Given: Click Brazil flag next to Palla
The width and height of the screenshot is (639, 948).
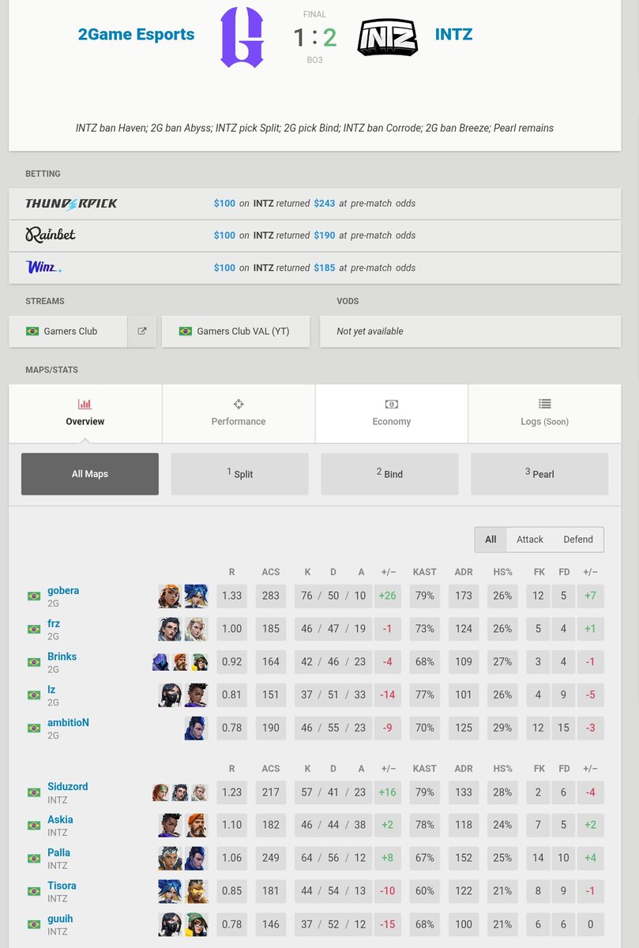Looking at the screenshot, I should coord(33,859).
